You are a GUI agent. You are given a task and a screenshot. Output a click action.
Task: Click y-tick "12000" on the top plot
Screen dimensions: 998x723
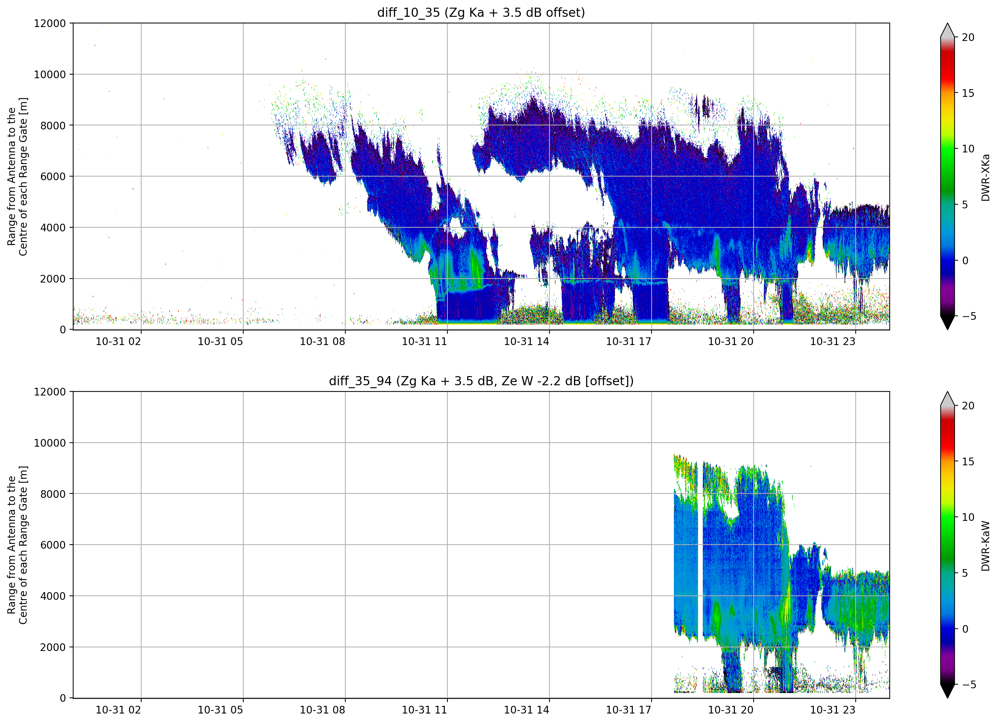50,23
